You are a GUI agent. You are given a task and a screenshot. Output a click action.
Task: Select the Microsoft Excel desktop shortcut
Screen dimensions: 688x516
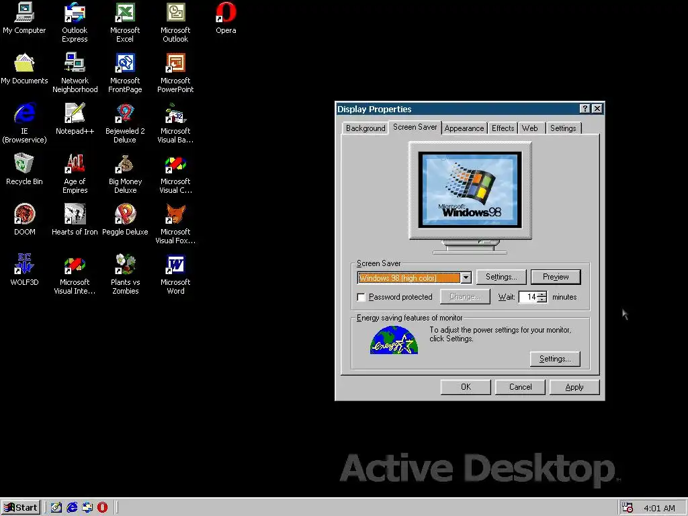pos(125,22)
